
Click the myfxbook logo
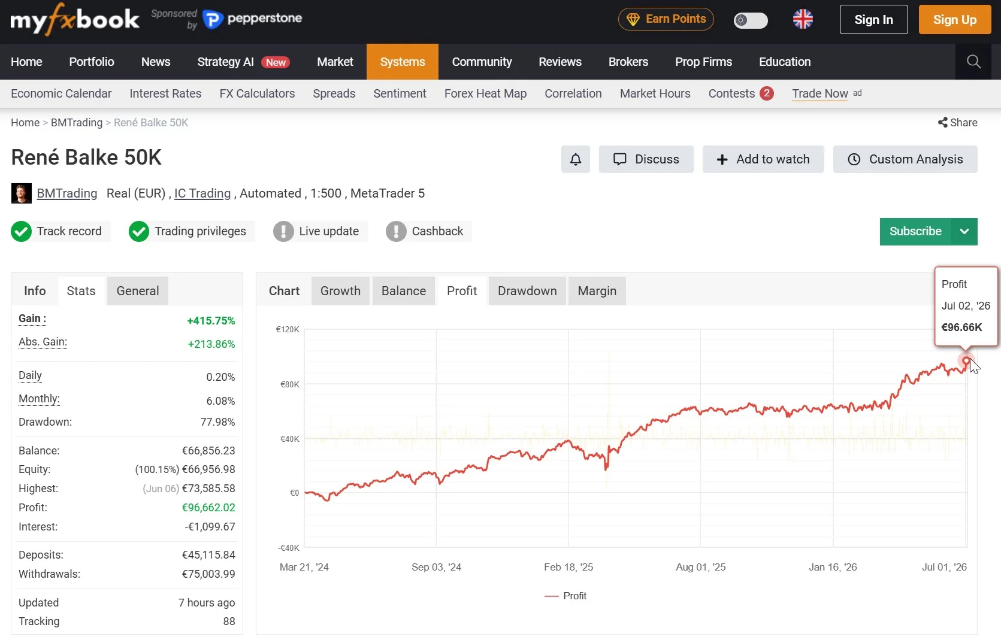click(75, 20)
